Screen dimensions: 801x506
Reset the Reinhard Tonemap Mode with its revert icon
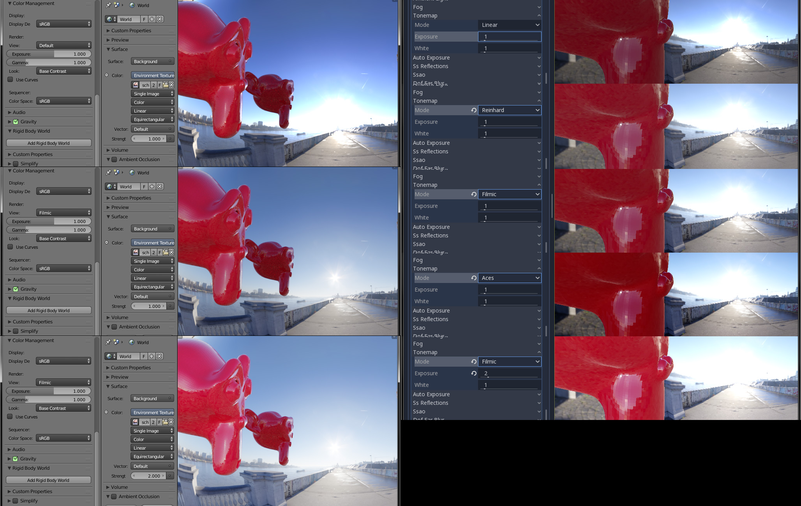click(x=474, y=110)
